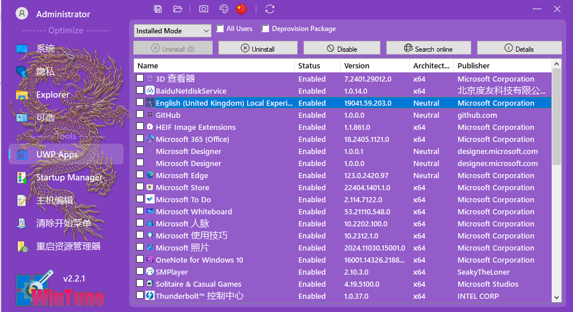Check the GitHub row checkbox
The width and height of the screenshot is (573, 312).
(140, 114)
